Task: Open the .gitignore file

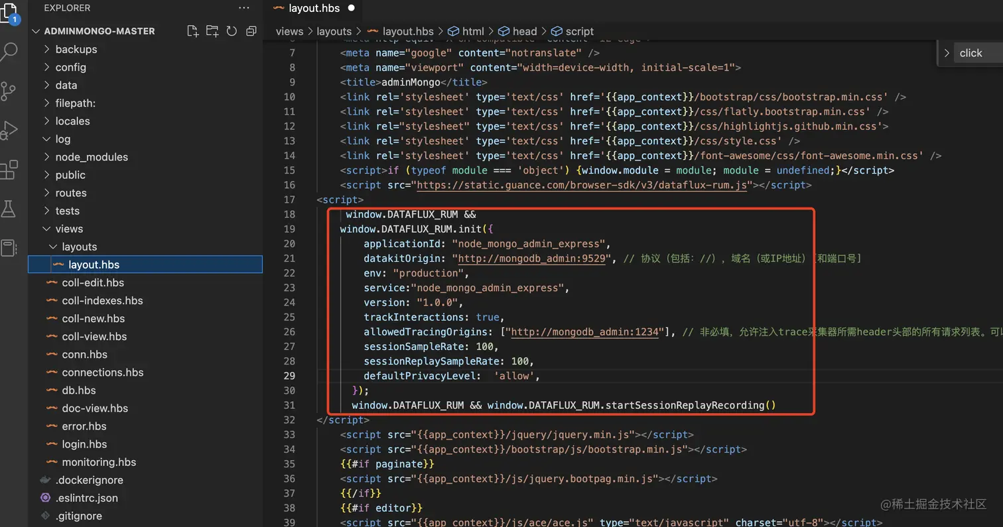Action: click(145, 515)
